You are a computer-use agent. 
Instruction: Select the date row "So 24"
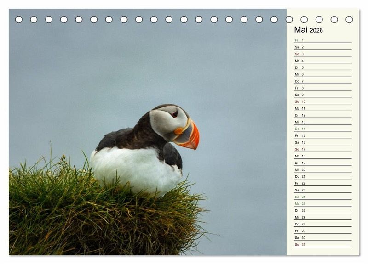click(323, 197)
